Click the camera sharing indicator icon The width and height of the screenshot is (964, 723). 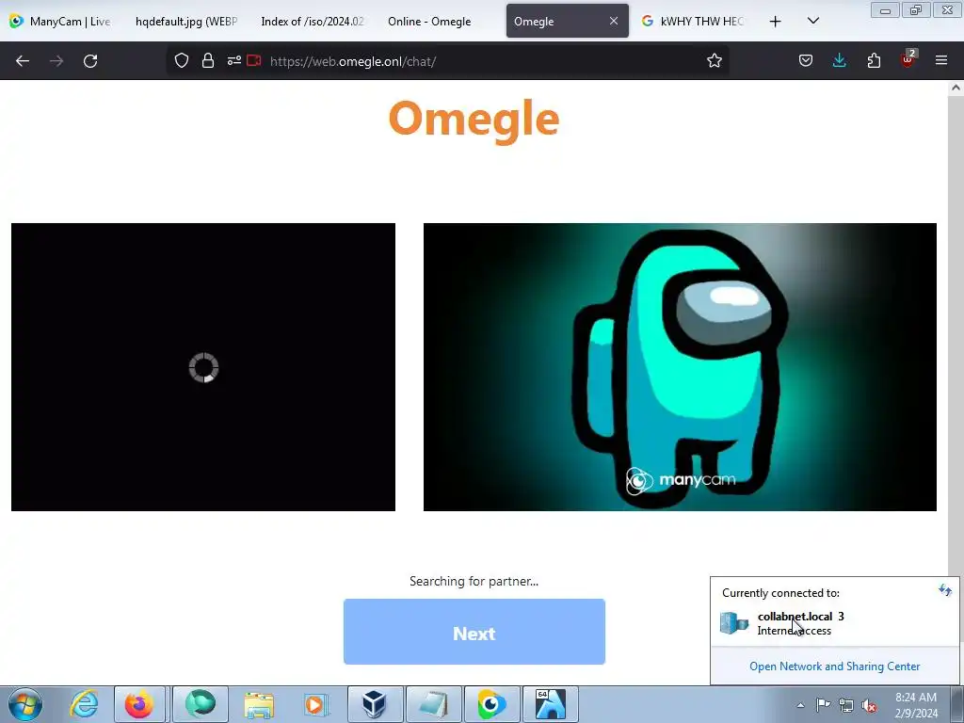coord(254,60)
